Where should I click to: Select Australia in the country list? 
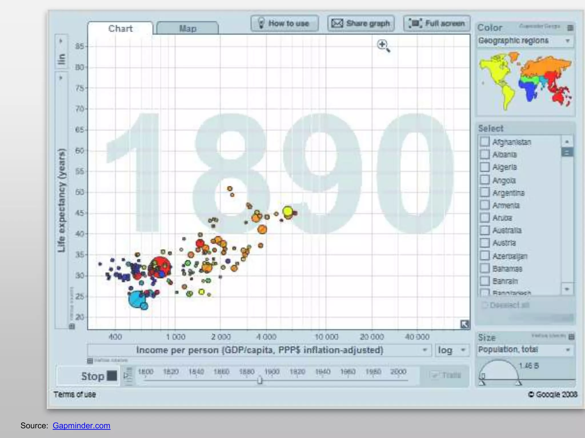[485, 230]
